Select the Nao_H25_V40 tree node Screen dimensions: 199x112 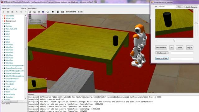[12, 29]
